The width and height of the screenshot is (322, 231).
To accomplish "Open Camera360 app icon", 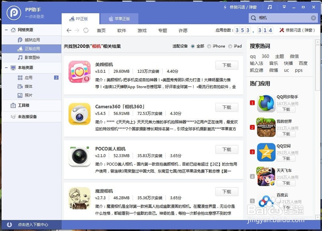I will 80,114.
